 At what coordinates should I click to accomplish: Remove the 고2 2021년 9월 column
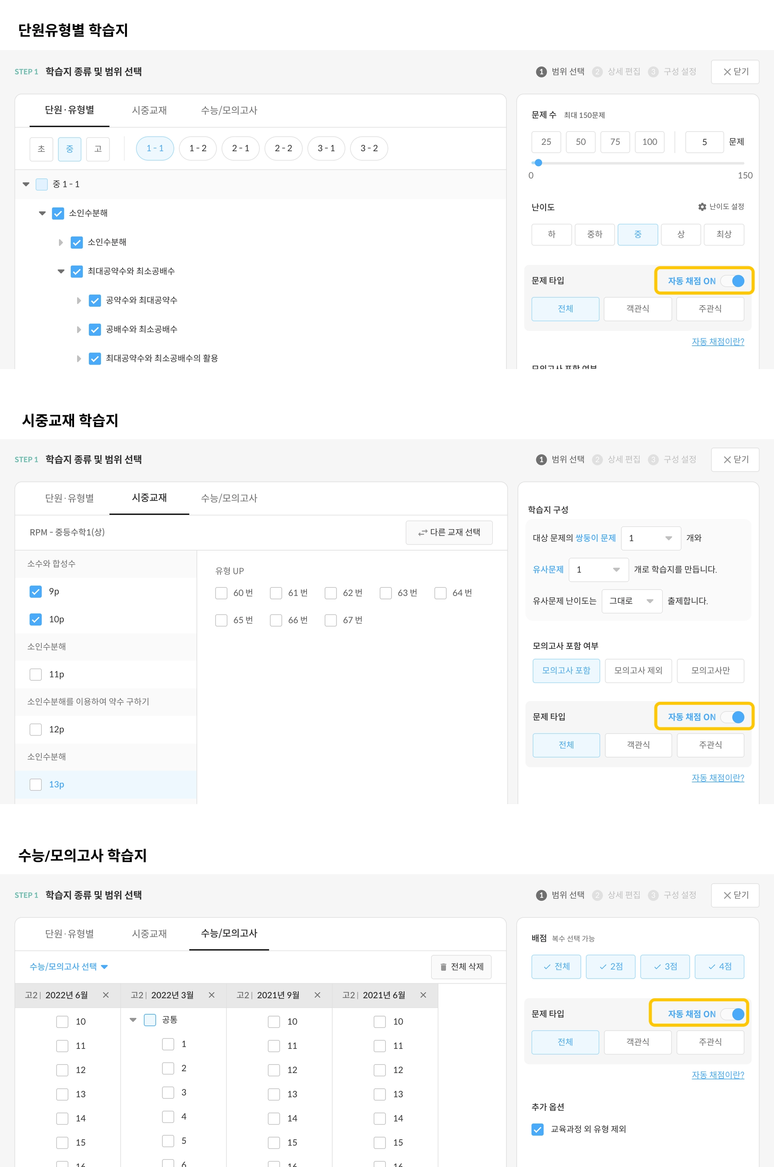click(x=317, y=995)
